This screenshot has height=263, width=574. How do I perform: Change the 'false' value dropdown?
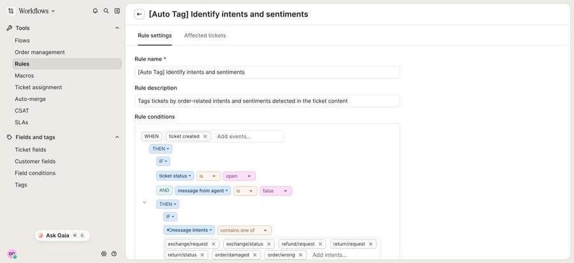276,190
